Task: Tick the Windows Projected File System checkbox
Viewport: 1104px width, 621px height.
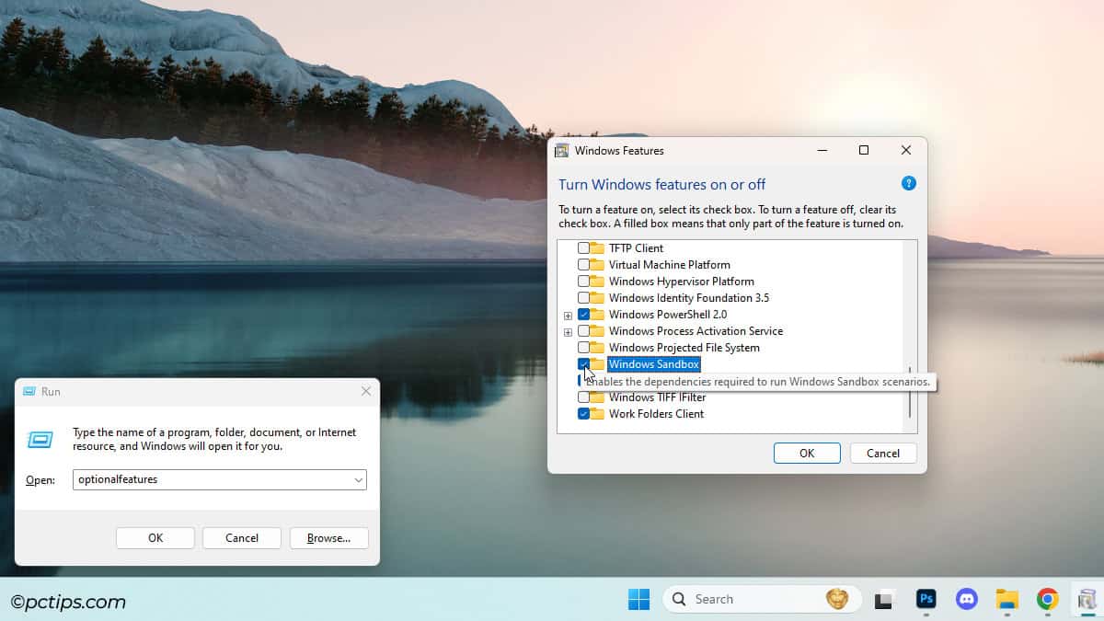Action: tap(583, 348)
